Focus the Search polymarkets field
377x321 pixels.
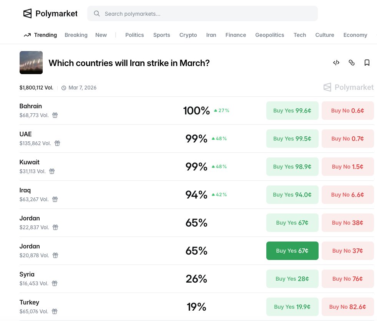click(208, 14)
